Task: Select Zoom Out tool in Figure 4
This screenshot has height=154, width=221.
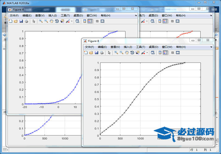Action: tap(46, 21)
